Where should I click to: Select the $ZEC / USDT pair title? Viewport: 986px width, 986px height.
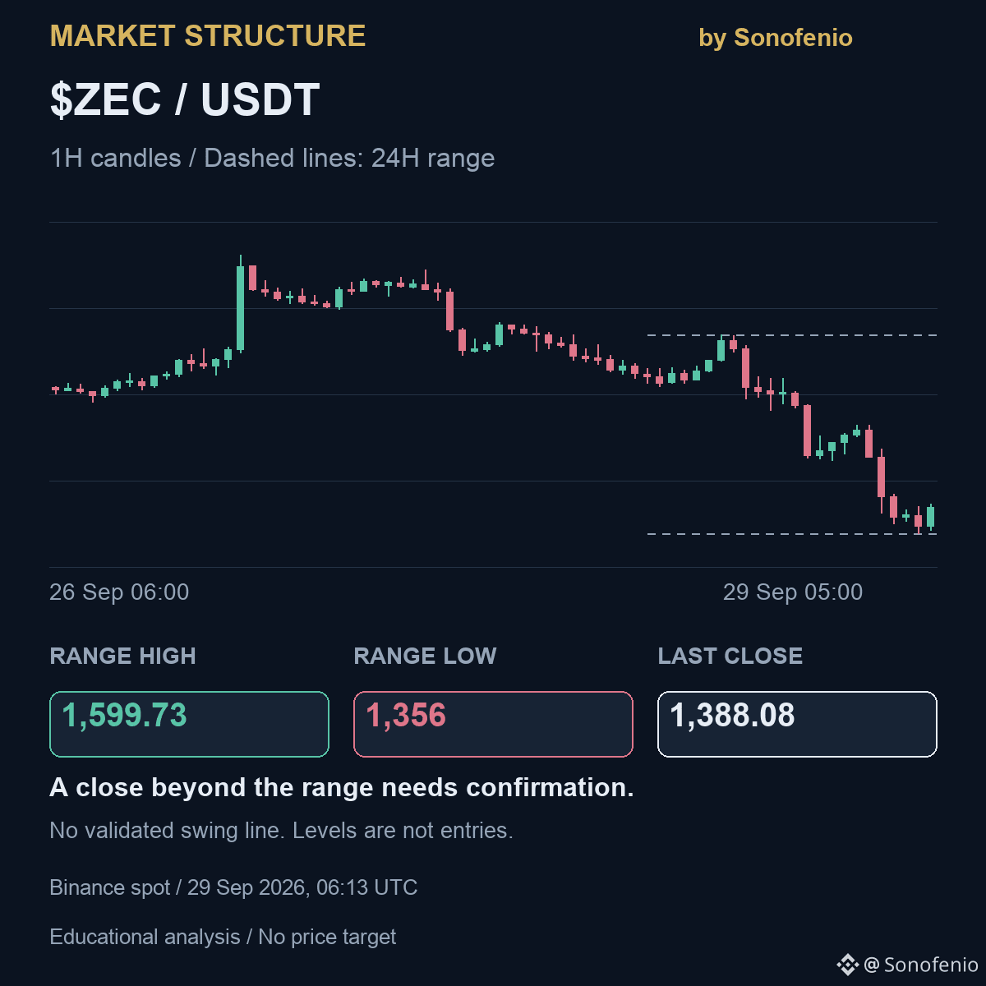click(185, 100)
